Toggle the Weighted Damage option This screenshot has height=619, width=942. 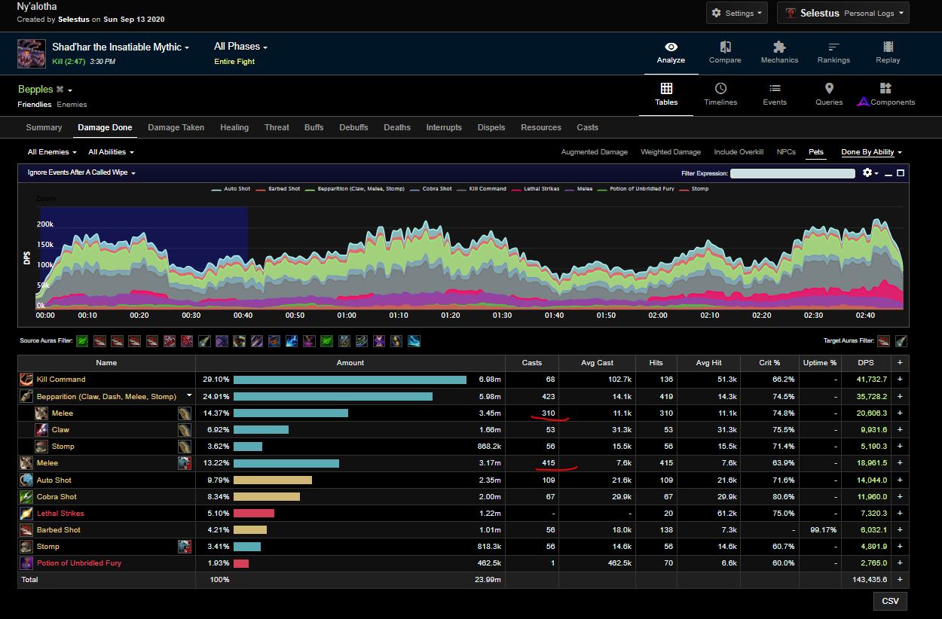click(x=671, y=152)
